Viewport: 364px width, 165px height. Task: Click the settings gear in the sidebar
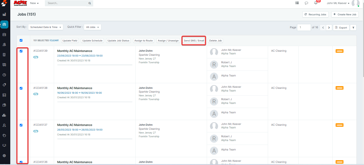click(4, 156)
